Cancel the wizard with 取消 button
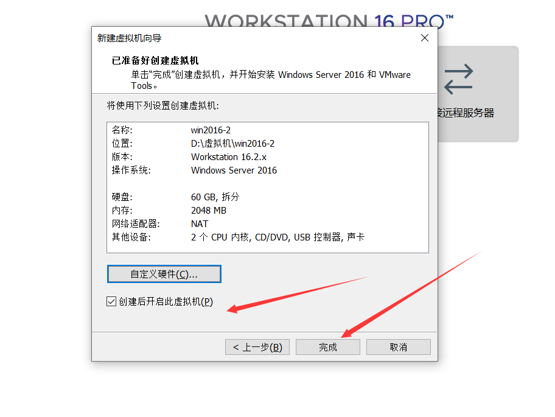The height and width of the screenshot is (417, 555). point(398,347)
